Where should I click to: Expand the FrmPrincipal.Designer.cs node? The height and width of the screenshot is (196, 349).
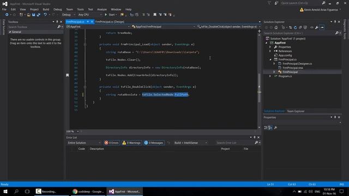274,64
